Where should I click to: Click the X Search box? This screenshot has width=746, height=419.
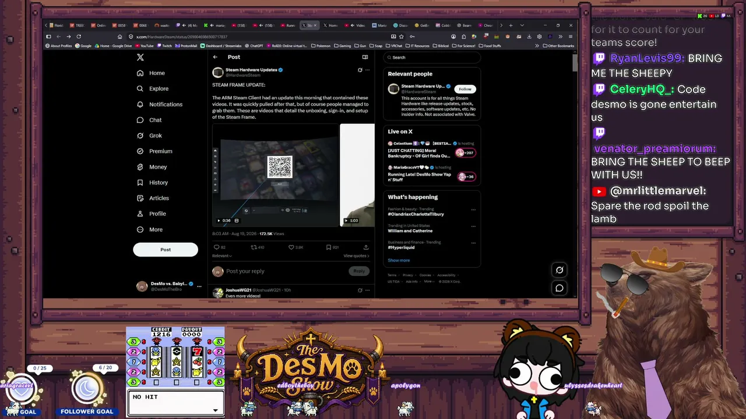coord(432,58)
